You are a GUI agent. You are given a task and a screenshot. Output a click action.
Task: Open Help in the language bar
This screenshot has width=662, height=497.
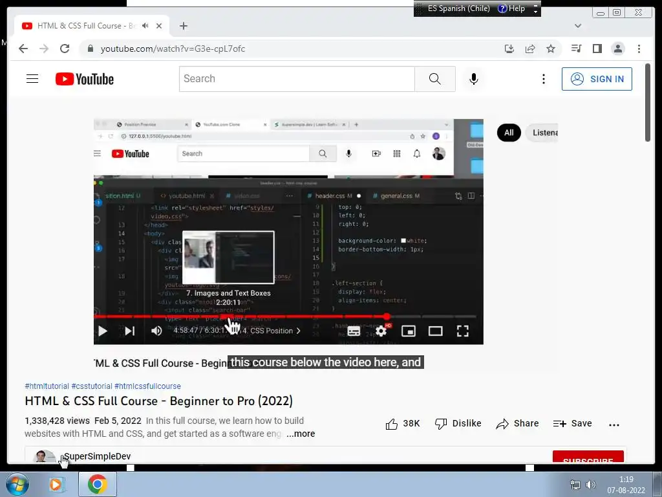pos(511,8)
